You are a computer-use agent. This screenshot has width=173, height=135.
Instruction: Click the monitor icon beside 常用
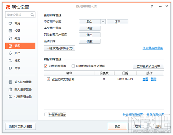click(10, 23)
